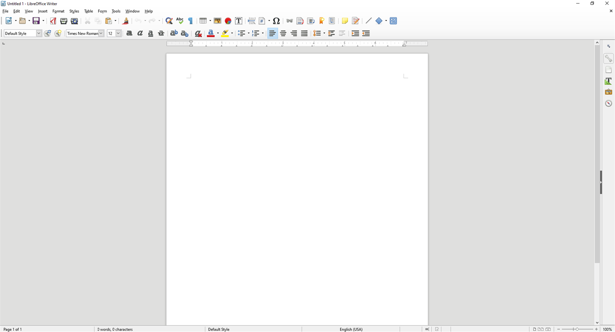Expand the highlighting color dropdown arrow
Viewport: 615px width, 332px height.
click(232, 33)
